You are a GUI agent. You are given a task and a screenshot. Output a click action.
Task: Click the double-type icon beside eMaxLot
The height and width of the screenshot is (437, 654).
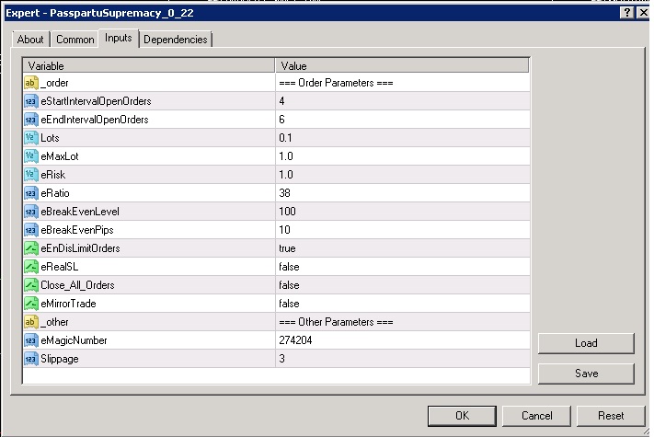(x=31, y=156)
